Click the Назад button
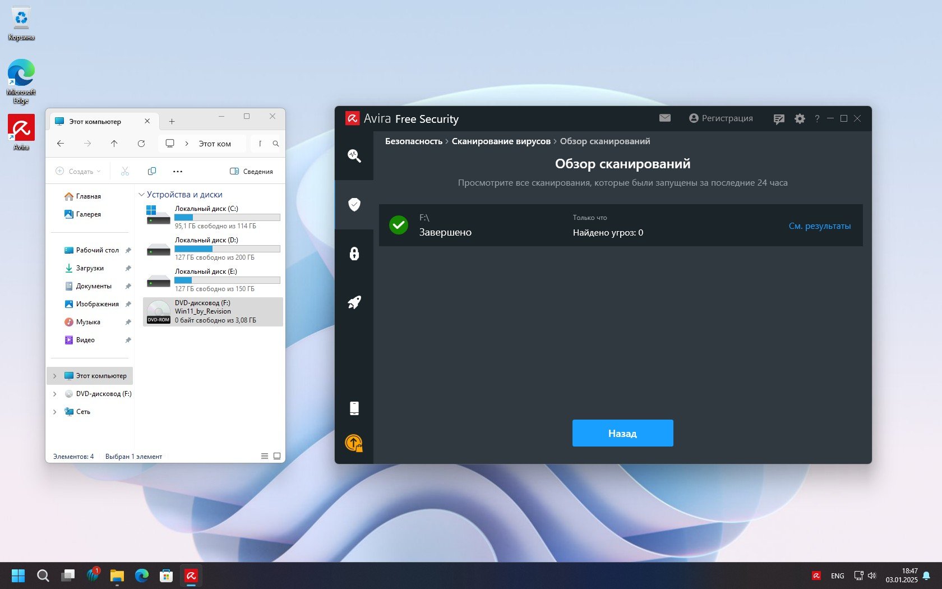 click(622, 433)
